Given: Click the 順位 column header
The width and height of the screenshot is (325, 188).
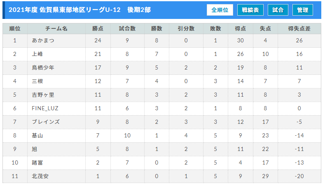Looking at the screenshot, I should click(15, 28).
